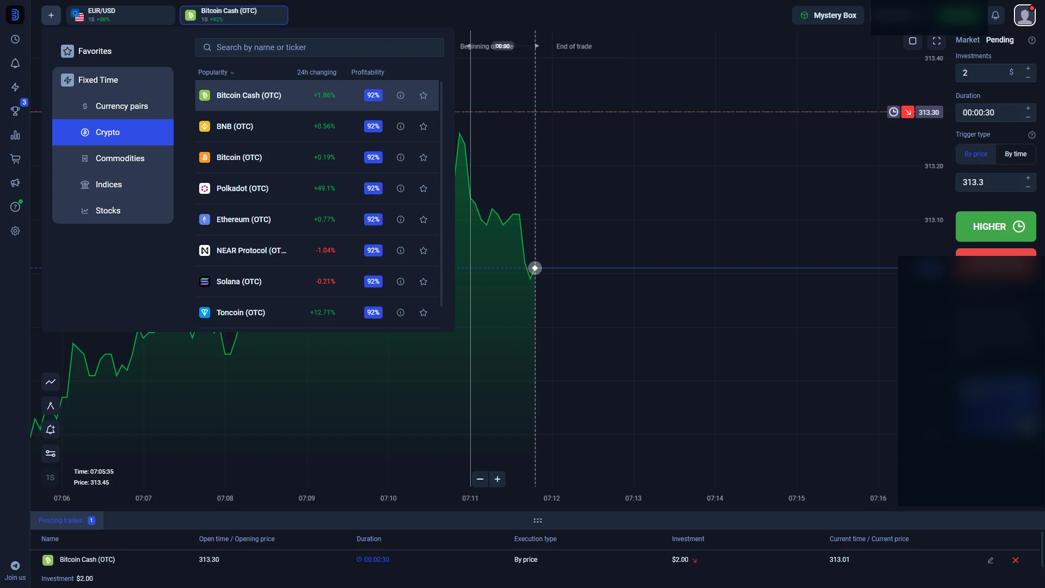Select Commodities category

coord(113,158)
